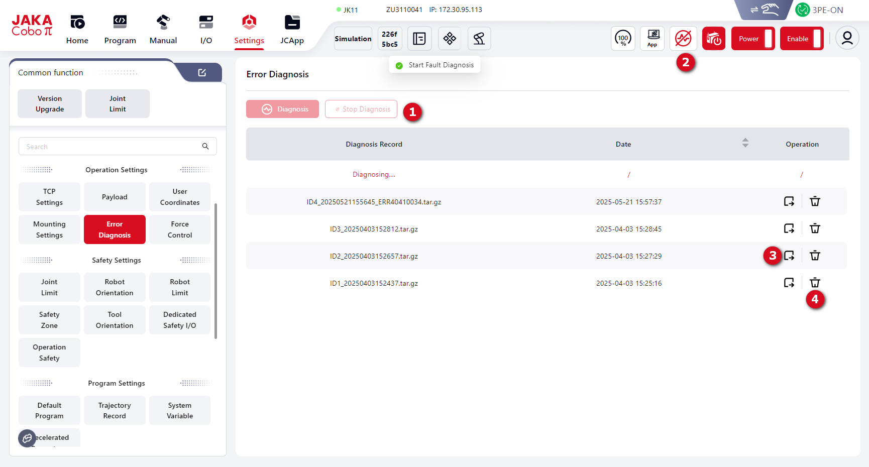Click the 100% speed ratio icon

click(x=623, y=38)
